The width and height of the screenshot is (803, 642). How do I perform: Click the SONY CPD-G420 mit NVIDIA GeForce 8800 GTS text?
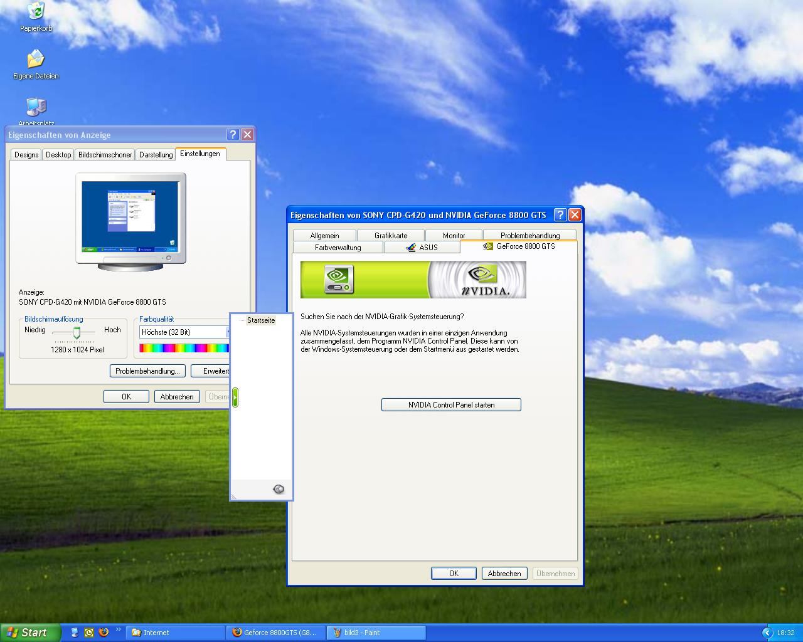click(92, 302)
